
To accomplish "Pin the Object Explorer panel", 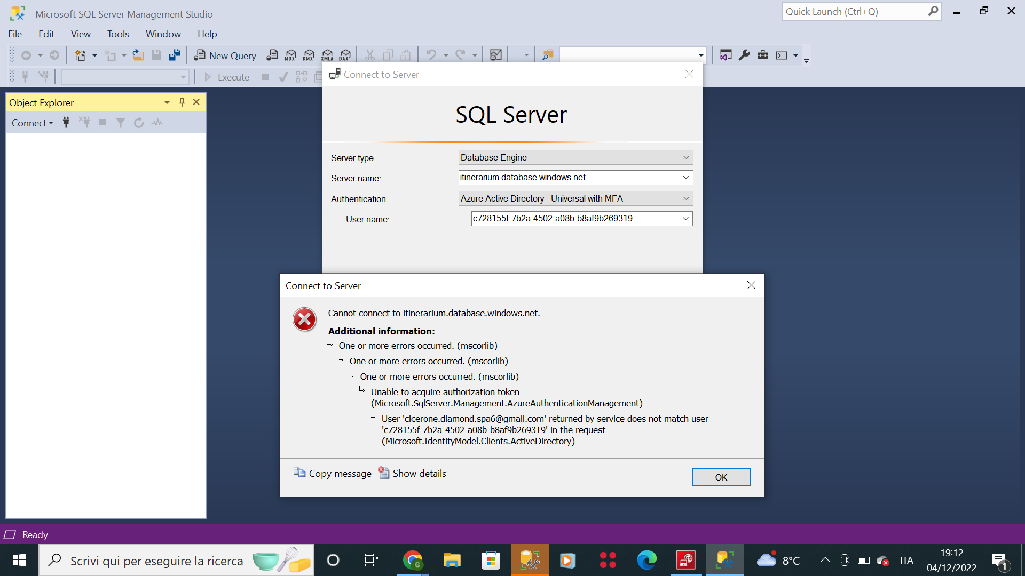I will (182, 102).
